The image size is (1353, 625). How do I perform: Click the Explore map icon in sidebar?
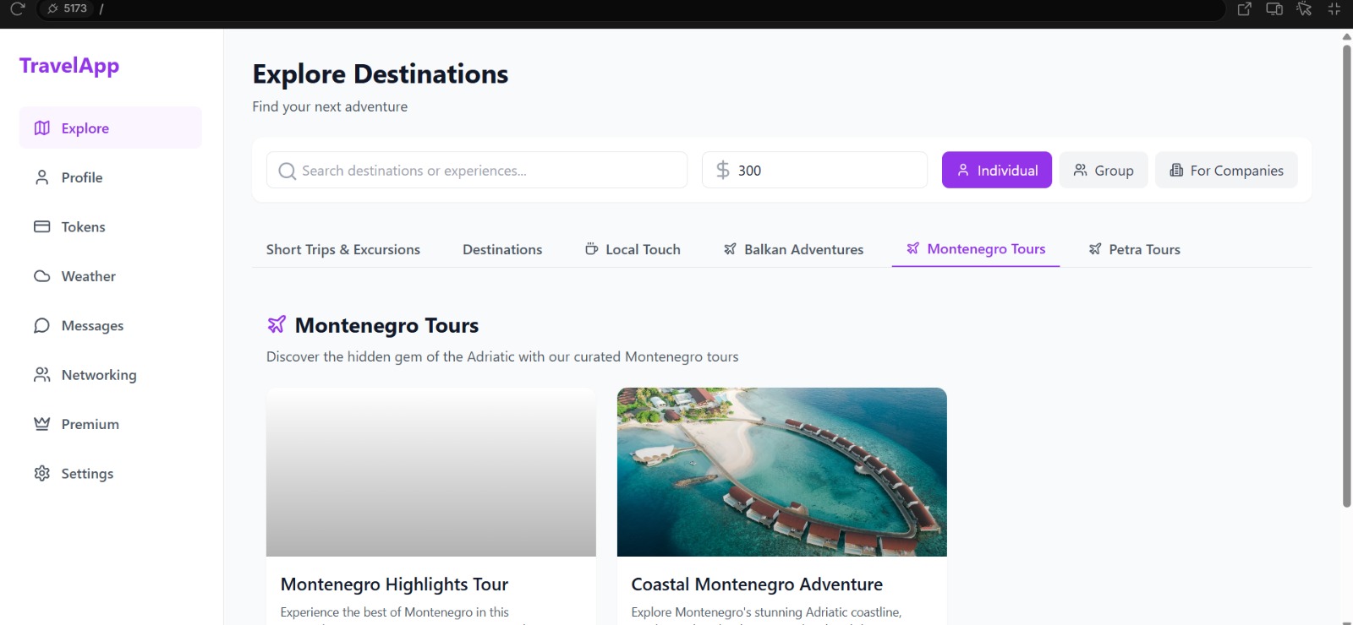pos(41,128)
